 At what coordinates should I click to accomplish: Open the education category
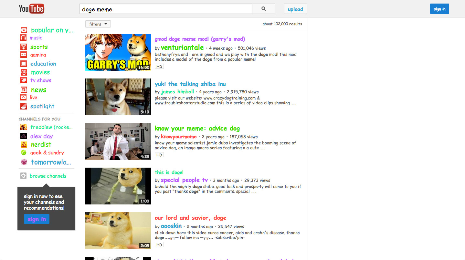tap(43, 64)
